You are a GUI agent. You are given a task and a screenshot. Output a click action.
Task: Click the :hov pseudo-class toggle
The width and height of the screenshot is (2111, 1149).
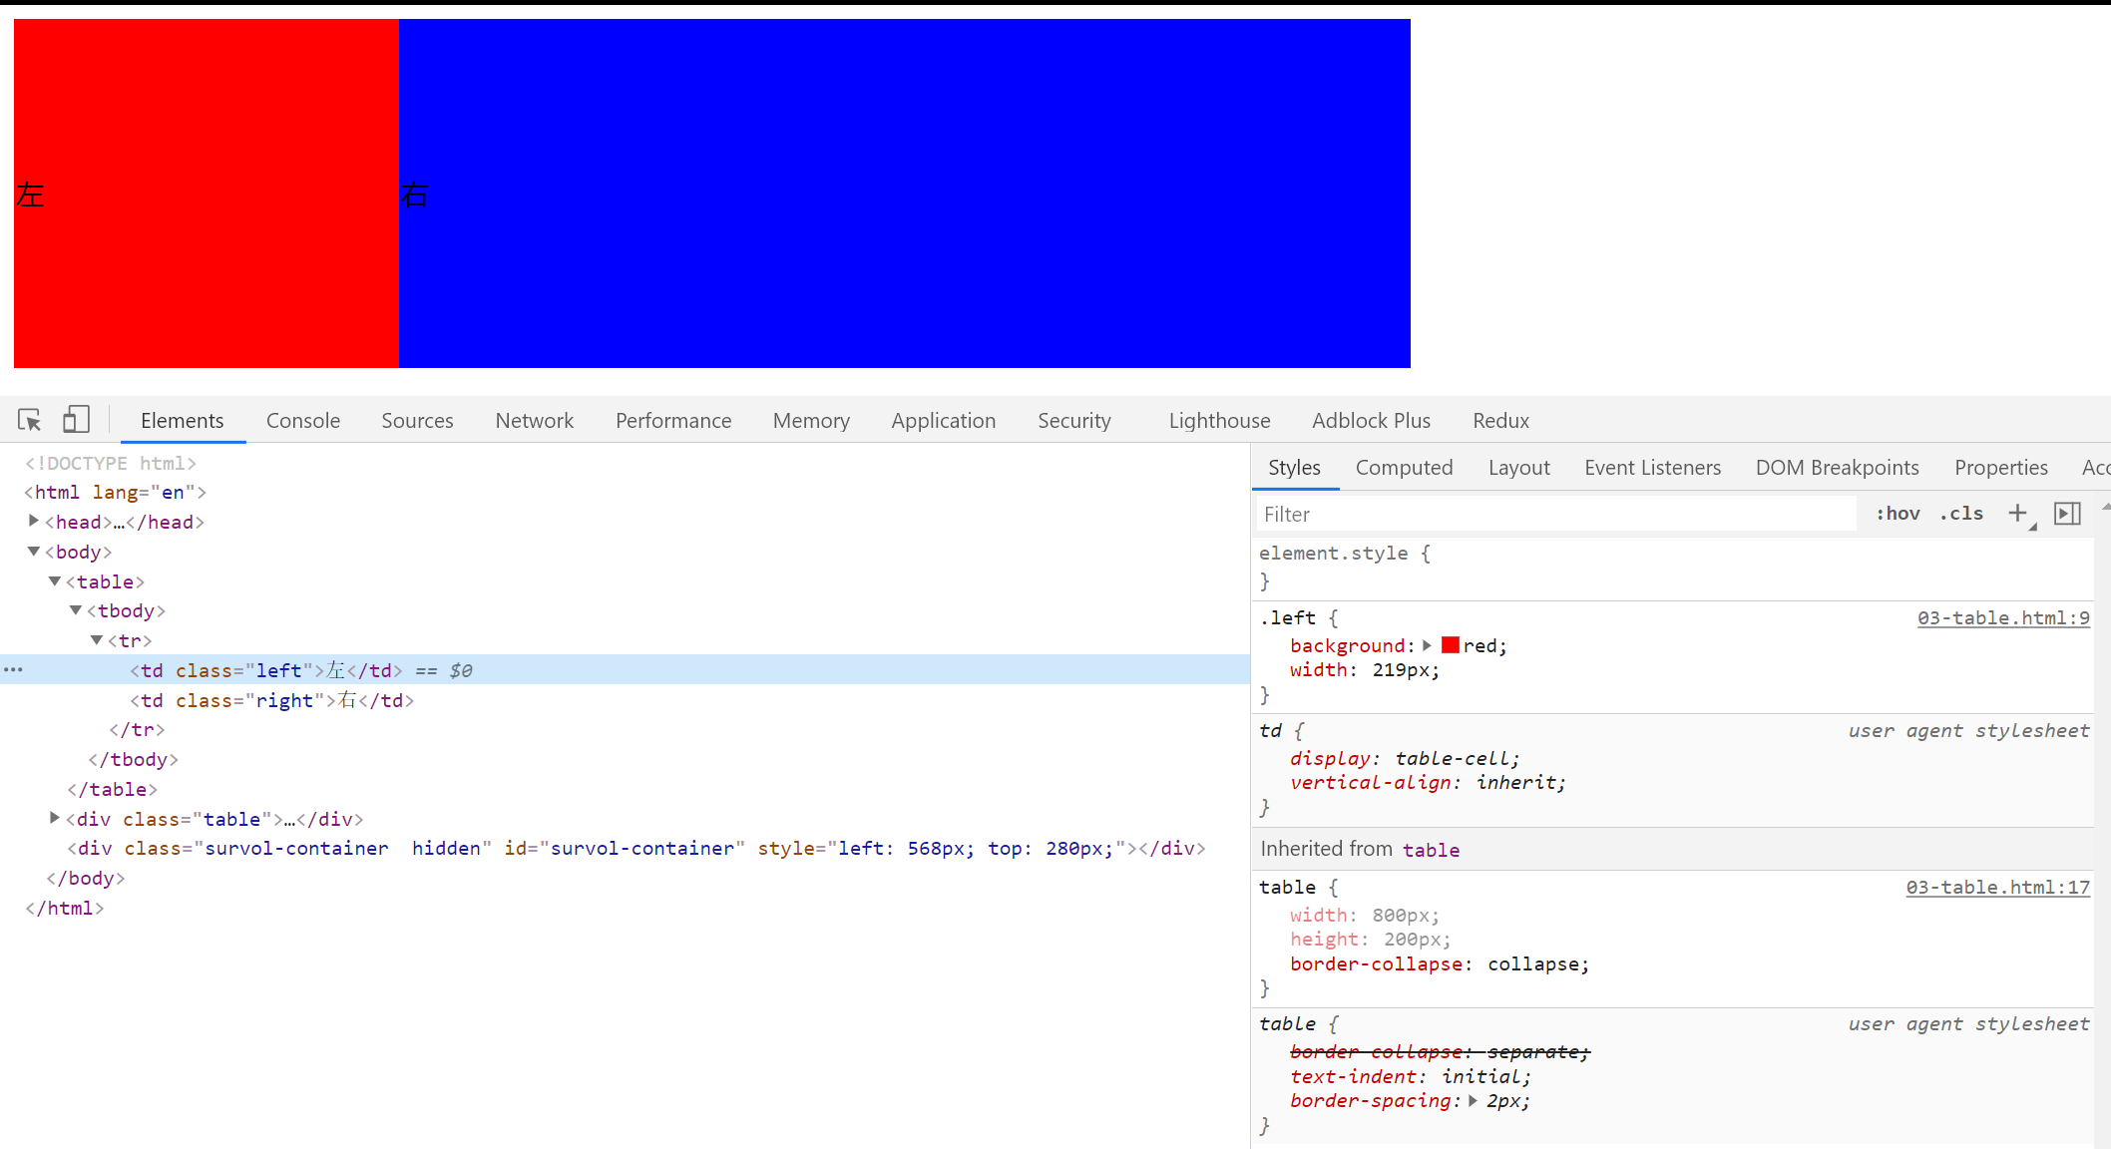point(1898,514)
